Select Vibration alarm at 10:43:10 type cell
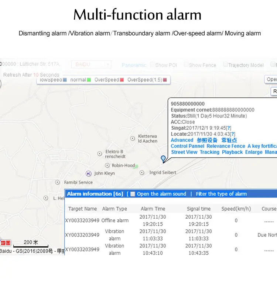The height and width of the screenshot is (282, 277). pyautogui.click(x=114, y=249)
